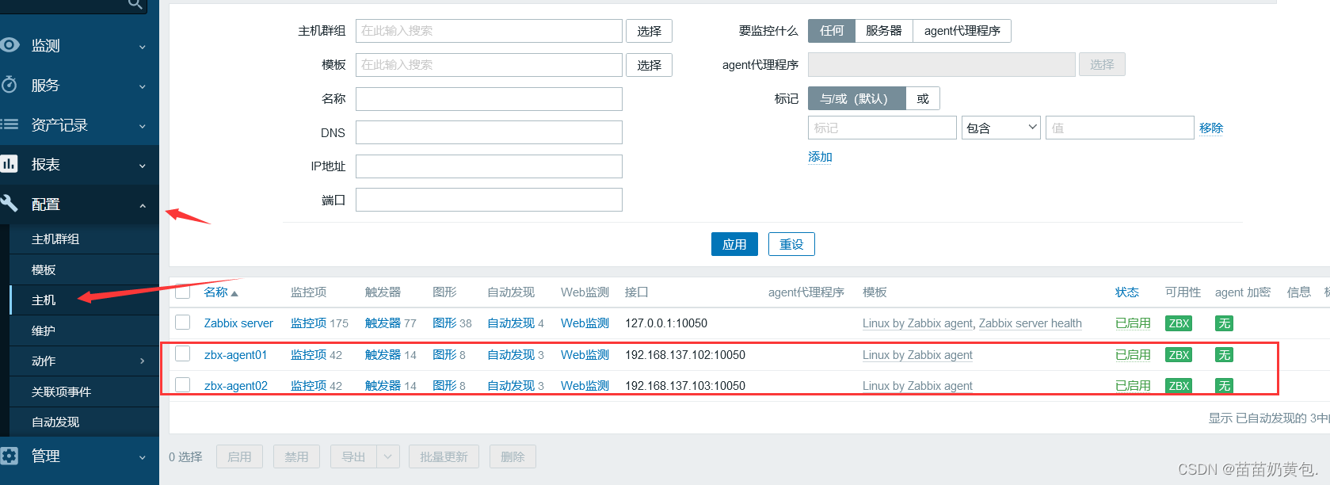Viewport: 1330px width, 485px height.
Task: Check the Zabbix server row checkbox
Action: click(x=183, y=323)
